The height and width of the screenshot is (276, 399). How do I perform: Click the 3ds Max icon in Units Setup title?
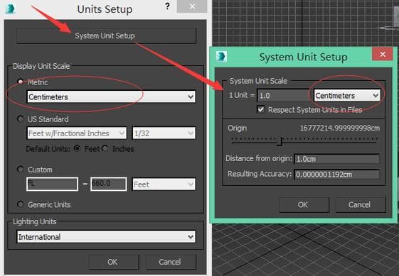(x=11, y=9)
